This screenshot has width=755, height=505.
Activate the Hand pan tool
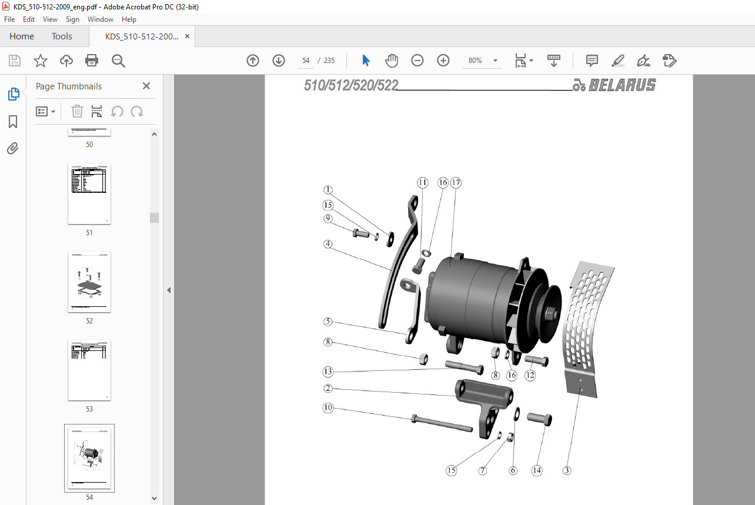[x=392, y=61]
